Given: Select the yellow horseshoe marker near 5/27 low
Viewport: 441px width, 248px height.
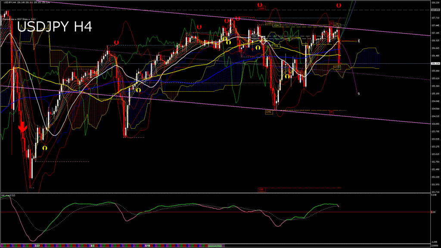Looking at the screenshot, I should pos(45,147).
